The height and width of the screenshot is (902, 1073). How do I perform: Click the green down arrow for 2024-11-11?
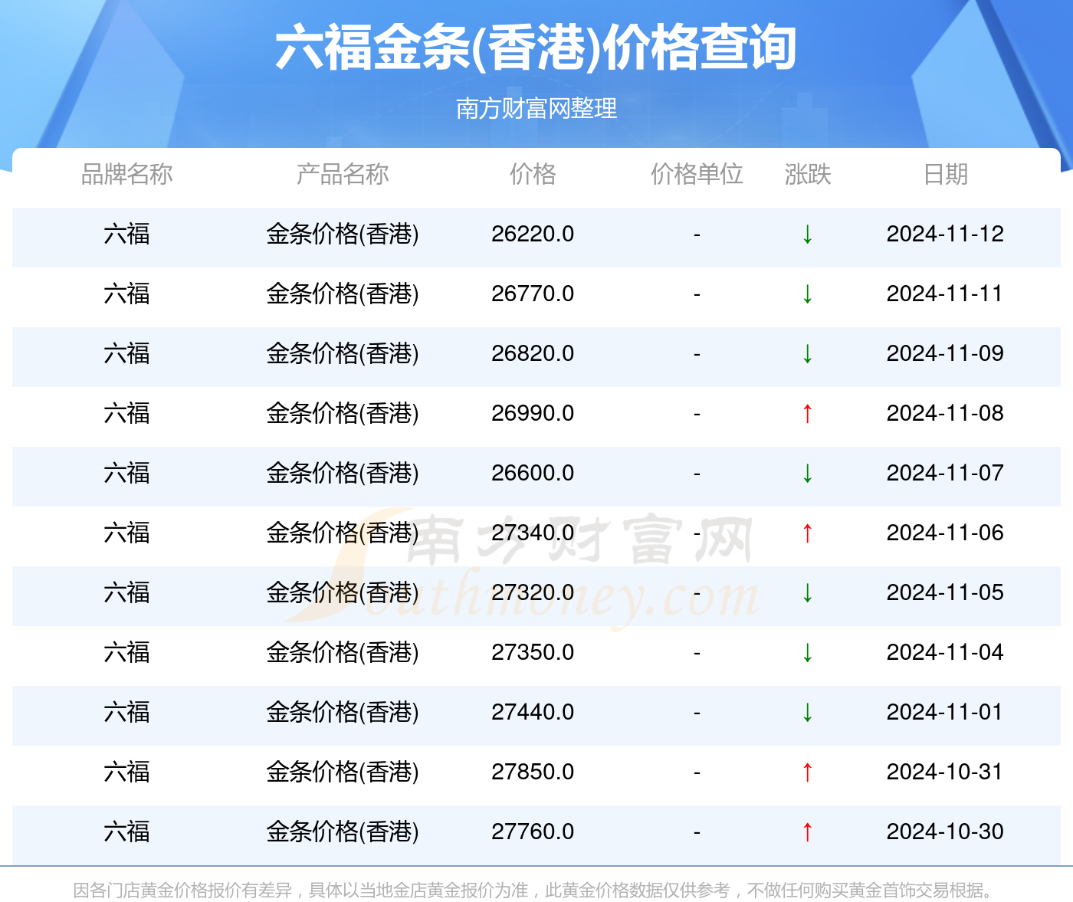807,294
